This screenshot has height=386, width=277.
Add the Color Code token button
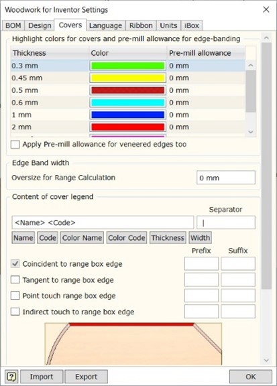tap(127, 237)
